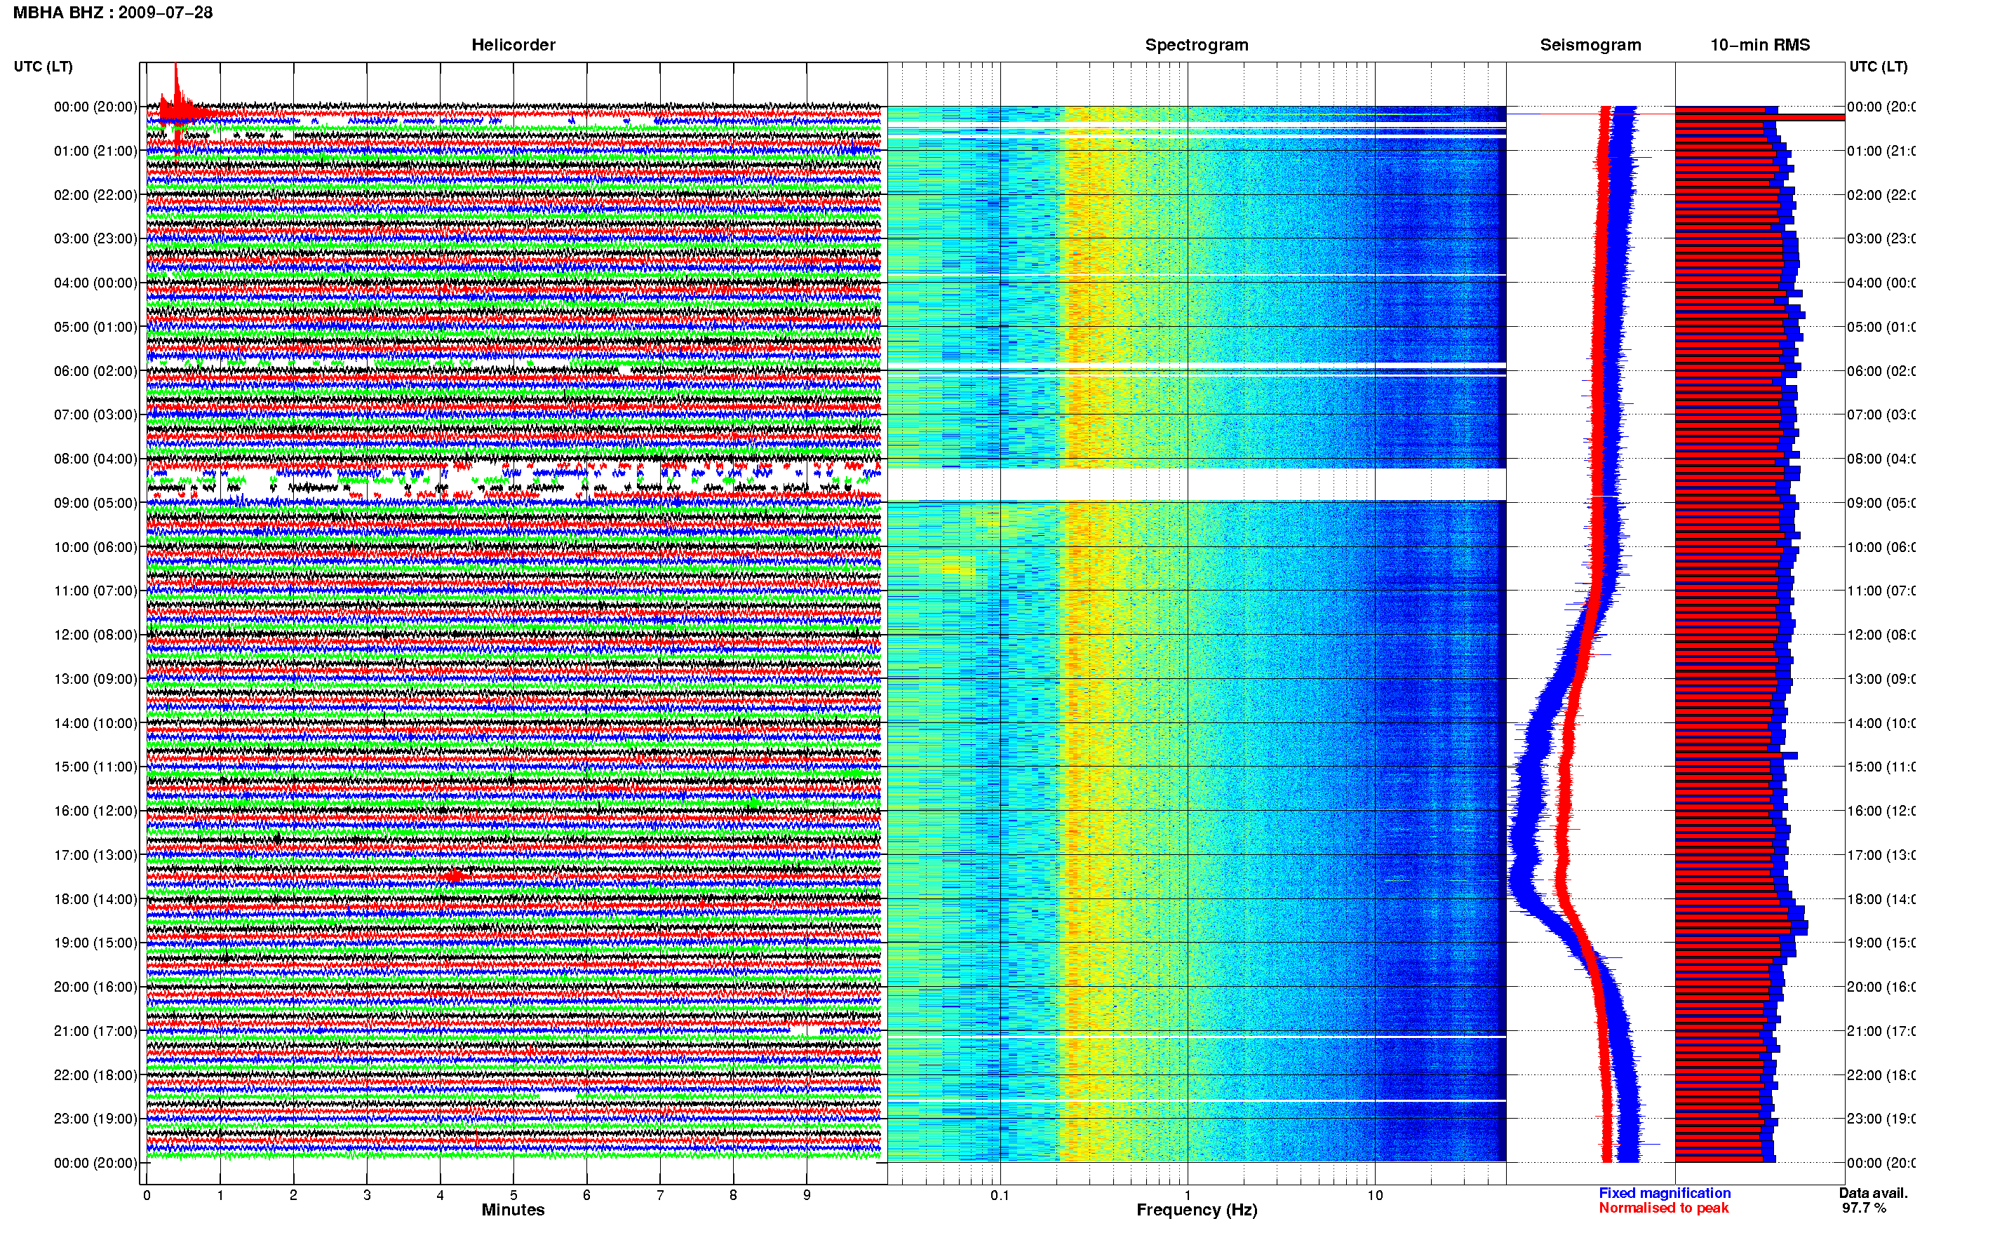
Task: Click the left-axis 06:00 (02:00) time label
Action: click(95, 371)
